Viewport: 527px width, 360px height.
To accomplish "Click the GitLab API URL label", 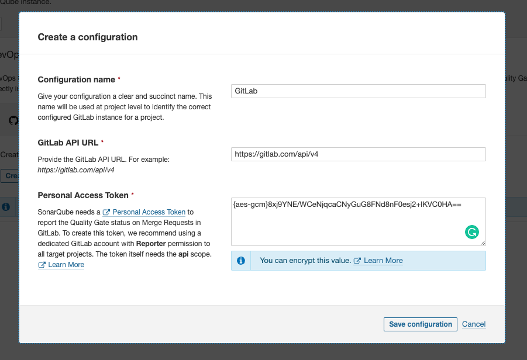I will [x=67, y=142].
